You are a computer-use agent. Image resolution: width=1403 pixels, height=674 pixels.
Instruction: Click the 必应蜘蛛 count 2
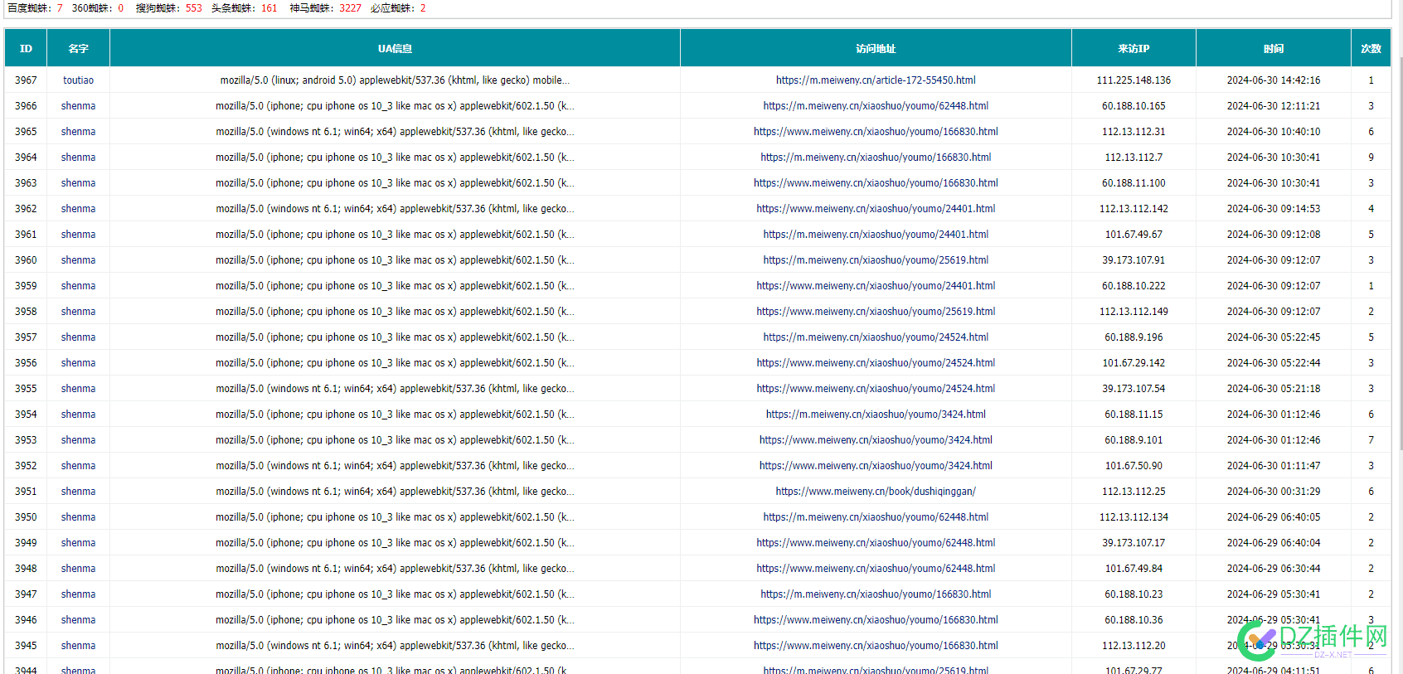tap(423, 8)
